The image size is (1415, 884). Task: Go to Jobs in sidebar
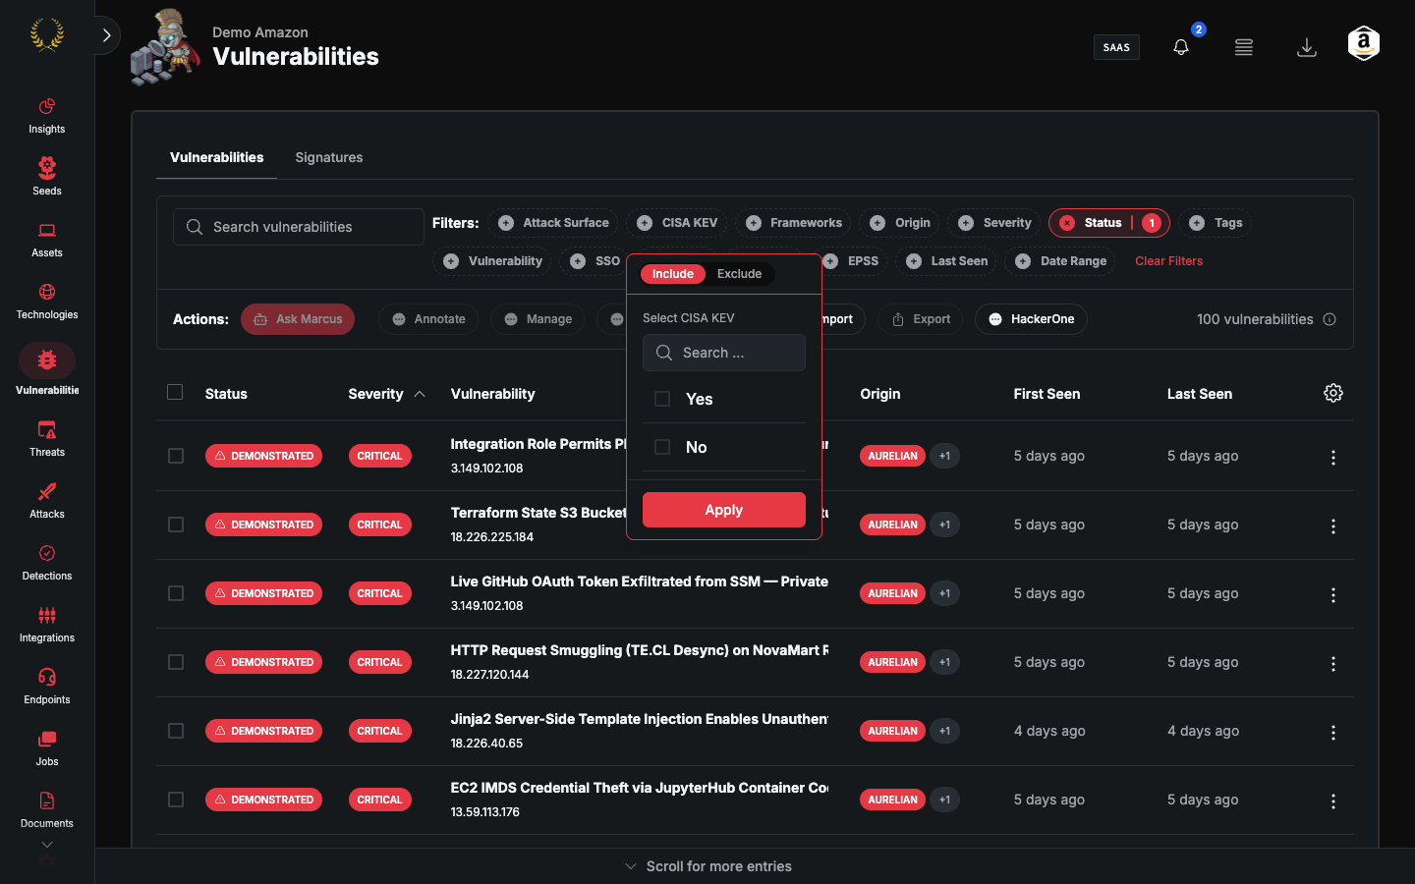coord(46,748)
